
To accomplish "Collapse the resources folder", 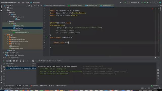I will pyautogui.click(x=10, y=30).
